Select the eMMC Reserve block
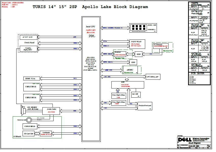 (130, 70)
